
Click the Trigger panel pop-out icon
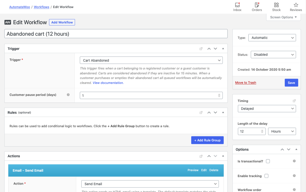point(201,48)
